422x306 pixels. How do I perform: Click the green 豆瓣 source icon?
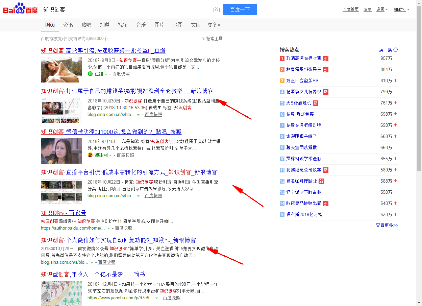(x=90, y=74)
